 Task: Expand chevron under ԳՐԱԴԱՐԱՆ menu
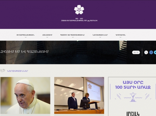pos(120,37)
